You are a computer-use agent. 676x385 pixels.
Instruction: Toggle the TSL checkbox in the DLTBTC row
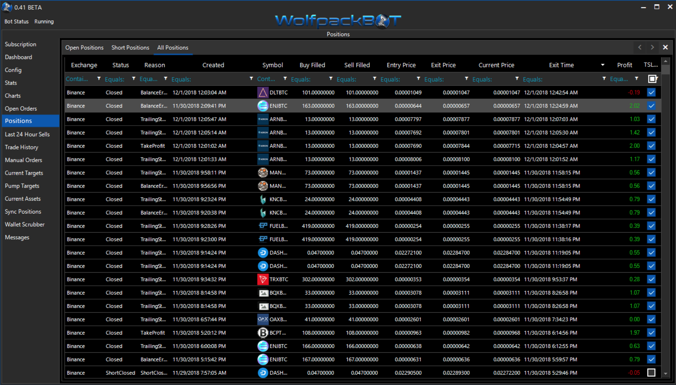tap(651, 93)
